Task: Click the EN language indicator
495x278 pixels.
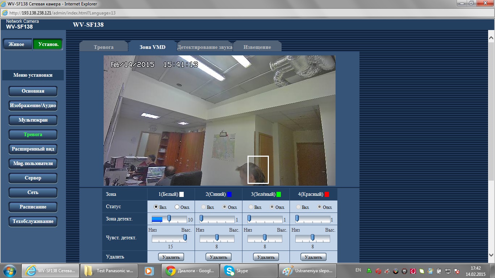Action: click(x=358, y=270)
